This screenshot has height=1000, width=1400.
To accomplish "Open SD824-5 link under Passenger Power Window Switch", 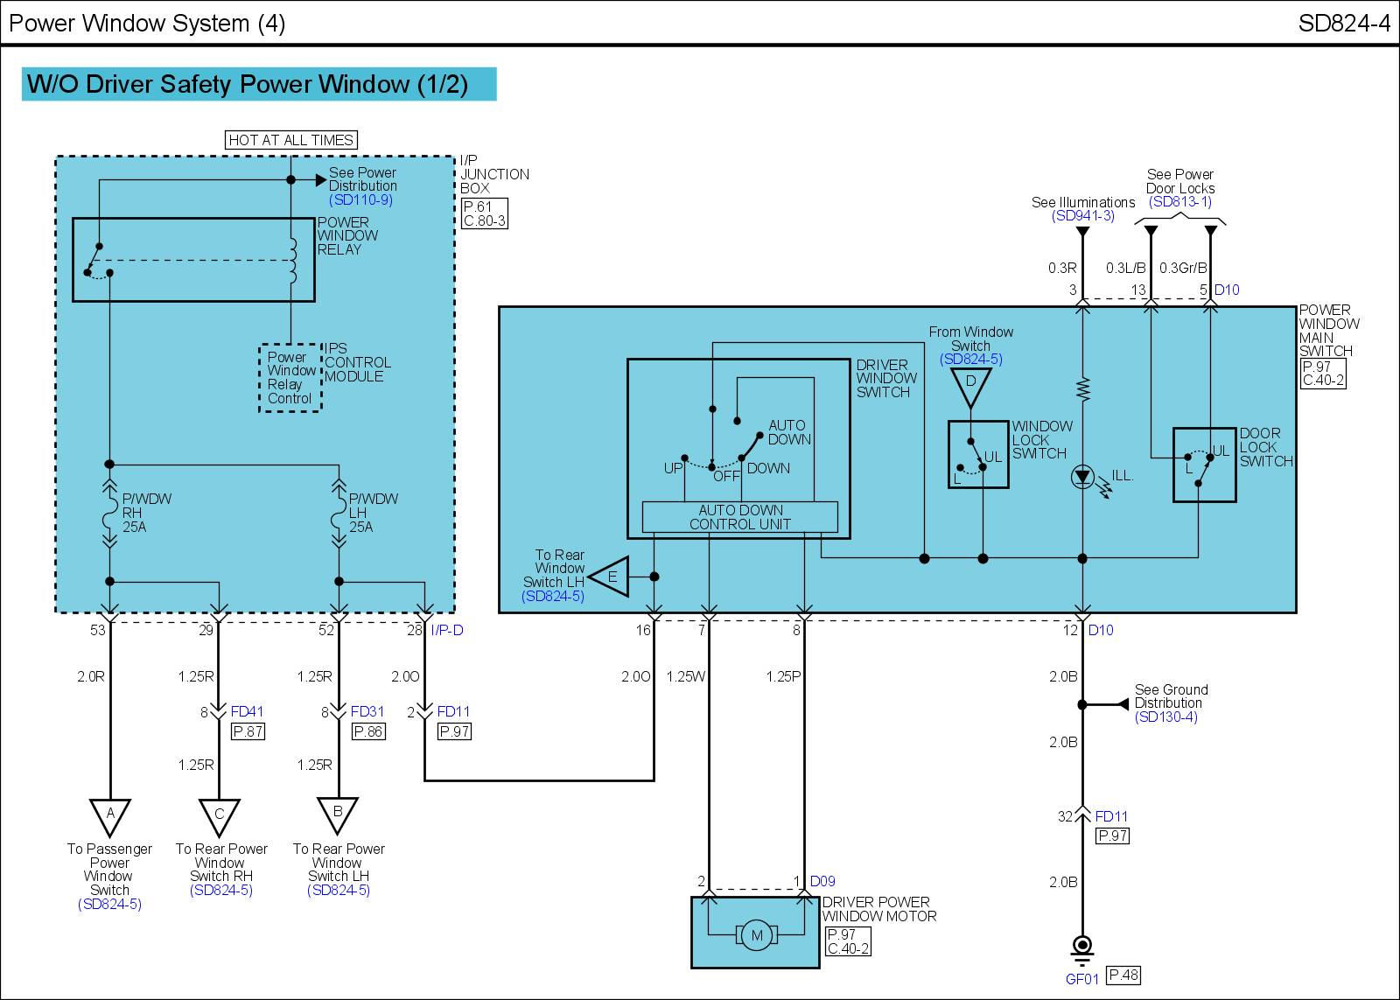I will (x=109, y=905).
